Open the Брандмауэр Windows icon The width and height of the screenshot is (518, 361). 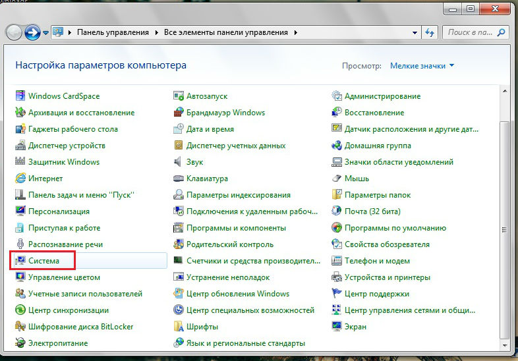(179, 112)
